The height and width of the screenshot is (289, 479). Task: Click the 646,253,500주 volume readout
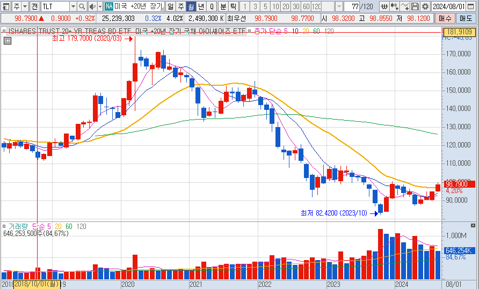[36, 233]
